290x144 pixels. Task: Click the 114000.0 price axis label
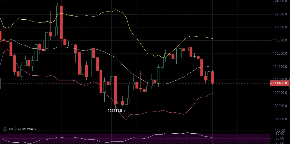pyautogui.click(x=280, y=67)
